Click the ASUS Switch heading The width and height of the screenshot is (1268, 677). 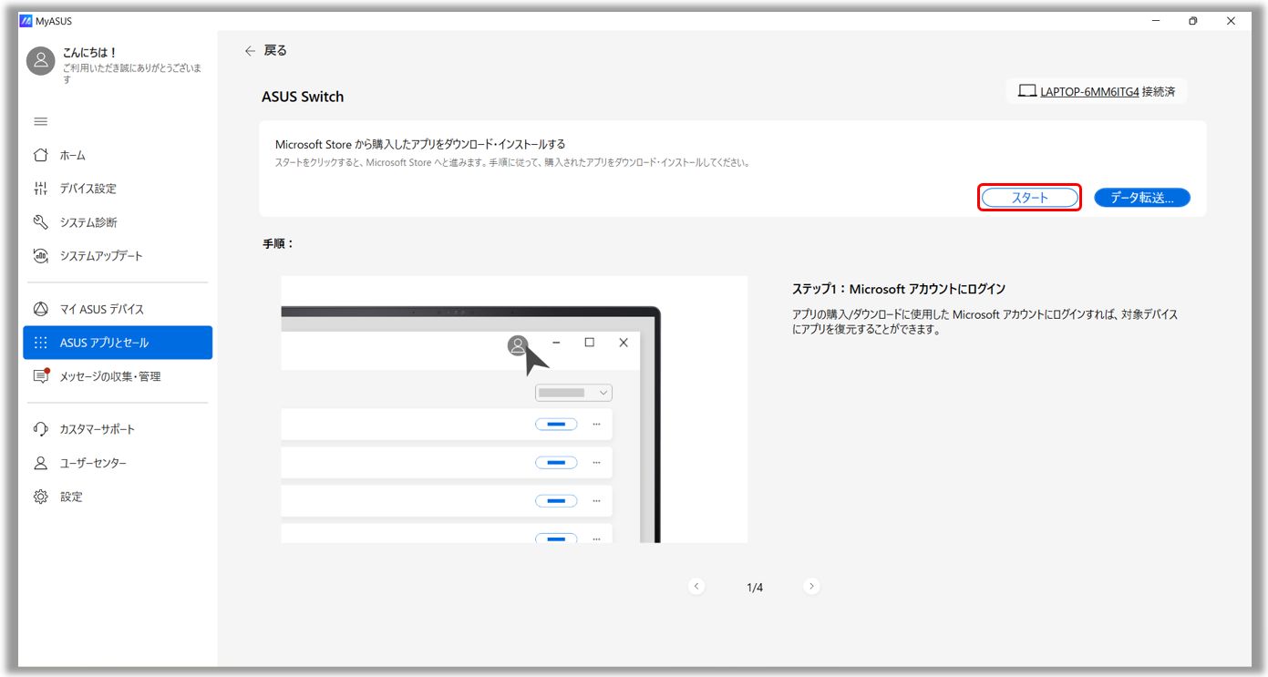(303, 97)
